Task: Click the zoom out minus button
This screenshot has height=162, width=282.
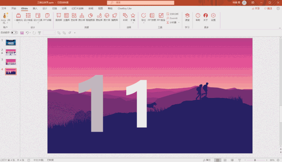Action: coord(245,160)
